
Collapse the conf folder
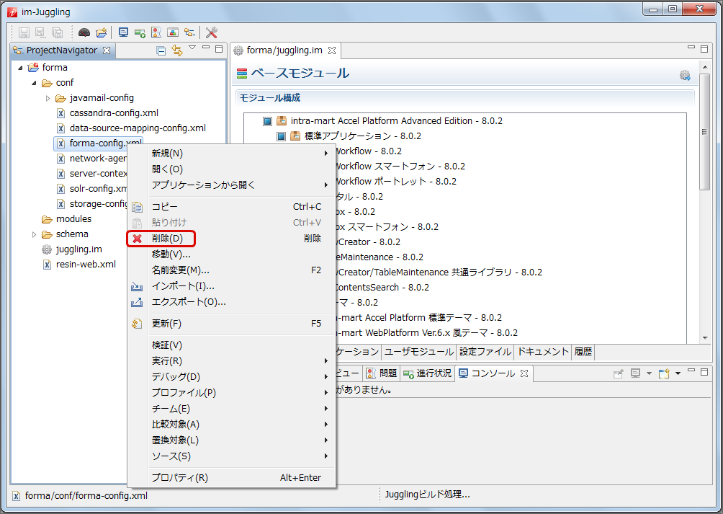[34, 83]
